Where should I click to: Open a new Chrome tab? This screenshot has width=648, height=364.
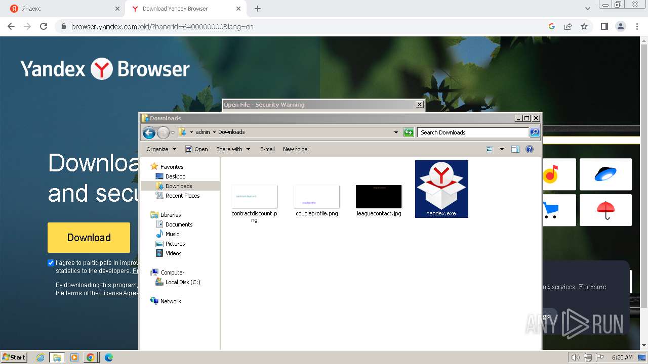pos(258,9)
